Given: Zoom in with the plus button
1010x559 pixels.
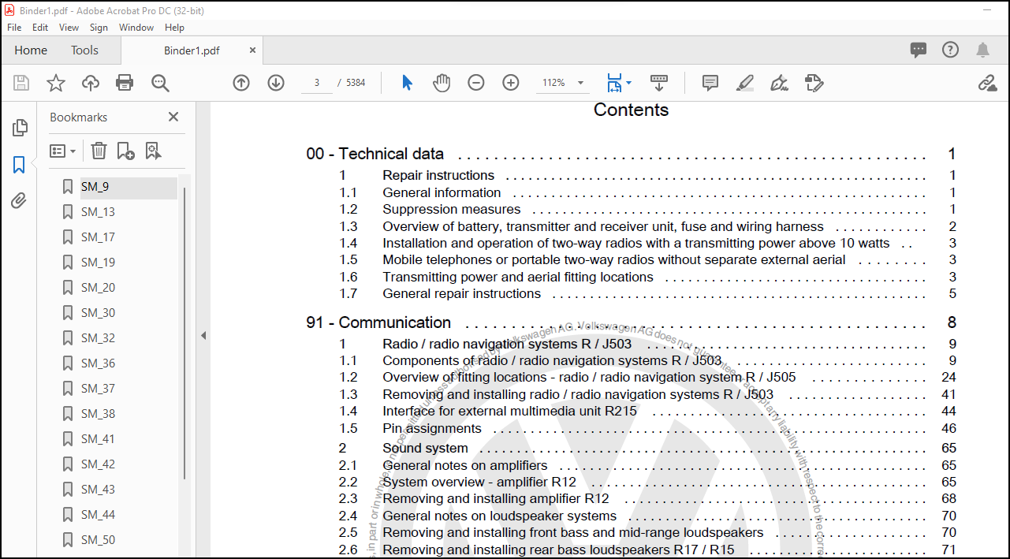Looking at the screenshot, I should (511, 83).
